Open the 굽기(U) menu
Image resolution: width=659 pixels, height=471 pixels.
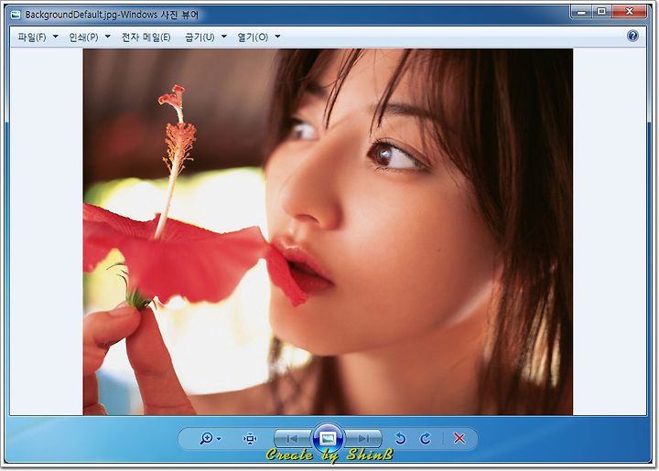click(x=200, y=37)
